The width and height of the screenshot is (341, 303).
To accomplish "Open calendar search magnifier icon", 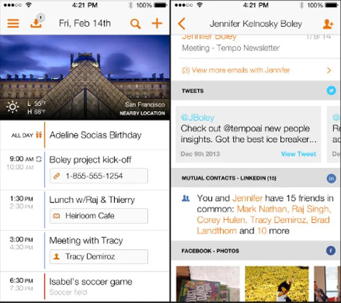I will pos(135,24).
